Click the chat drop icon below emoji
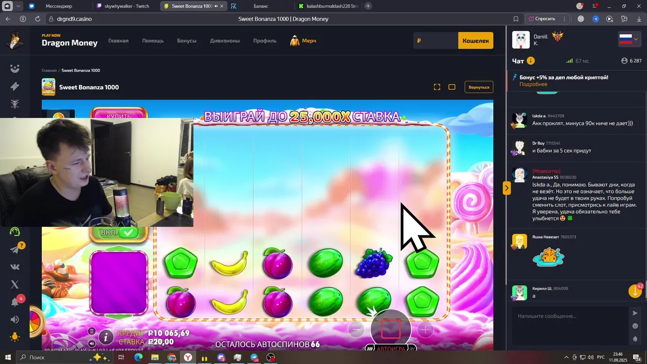The height and width of the screenshot is (364, 647). (x=635, y=339)
